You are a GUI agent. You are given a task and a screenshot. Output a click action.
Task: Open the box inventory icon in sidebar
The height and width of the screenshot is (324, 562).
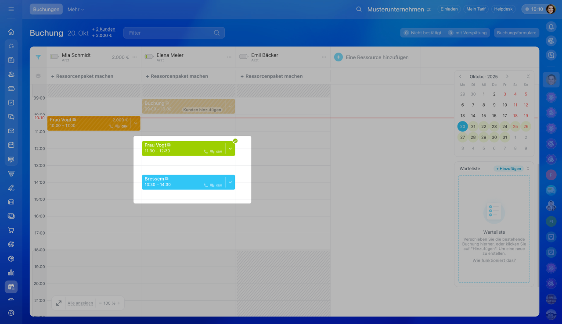pos(11,258)
